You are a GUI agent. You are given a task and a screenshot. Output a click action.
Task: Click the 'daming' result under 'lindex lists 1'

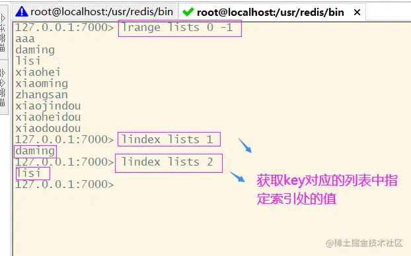[x=35, y=151]
